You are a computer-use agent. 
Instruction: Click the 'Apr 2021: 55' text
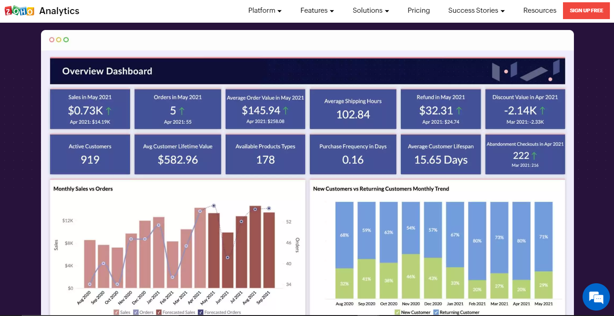pos(178,122)
